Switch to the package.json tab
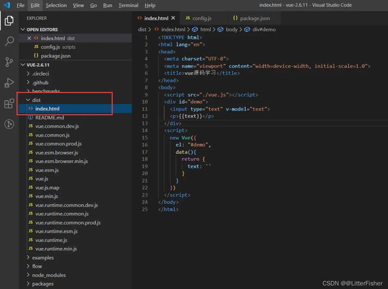 coord(255,19)
